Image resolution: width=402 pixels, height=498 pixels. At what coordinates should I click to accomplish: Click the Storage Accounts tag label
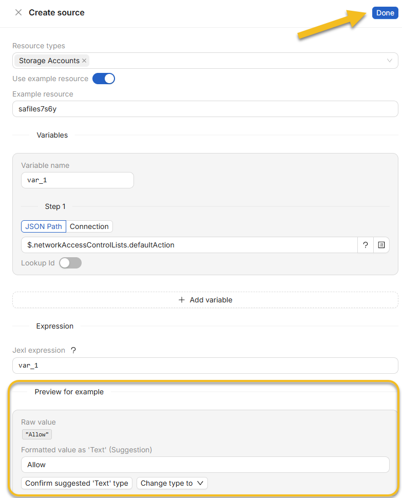coord(49,61)
